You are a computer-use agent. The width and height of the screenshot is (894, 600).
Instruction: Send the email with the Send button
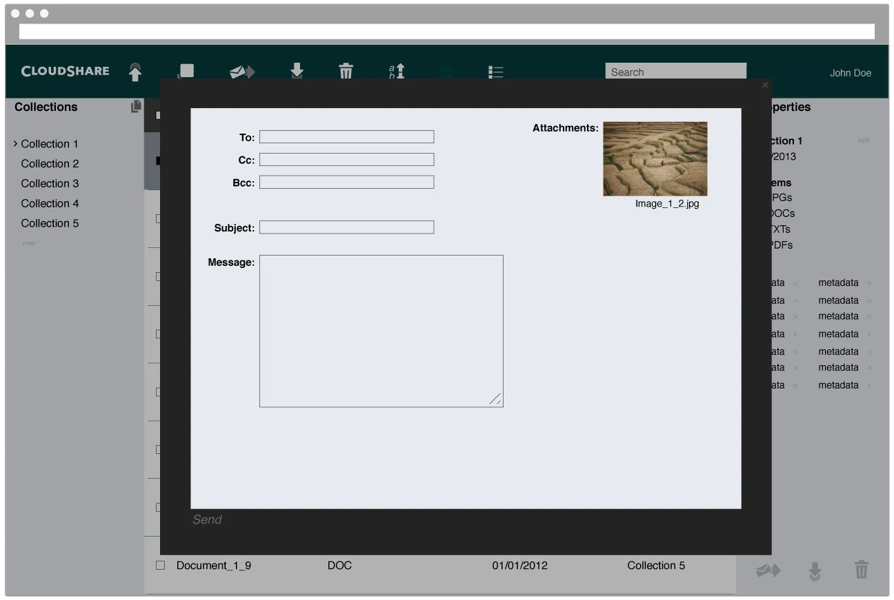(207, 519)
